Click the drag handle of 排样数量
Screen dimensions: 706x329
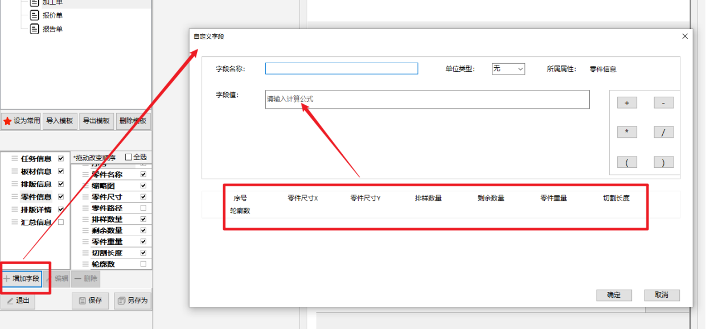pos(85,219)
